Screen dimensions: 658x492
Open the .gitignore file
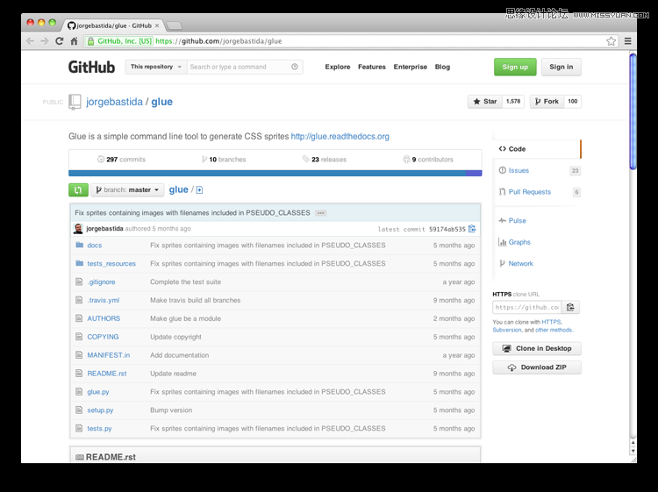tap(101, 282)
